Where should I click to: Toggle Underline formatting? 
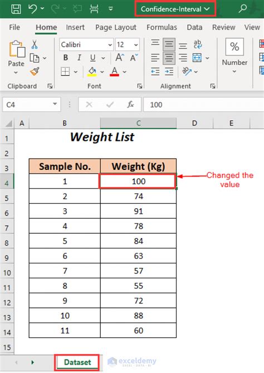click(x=92, y=58)
